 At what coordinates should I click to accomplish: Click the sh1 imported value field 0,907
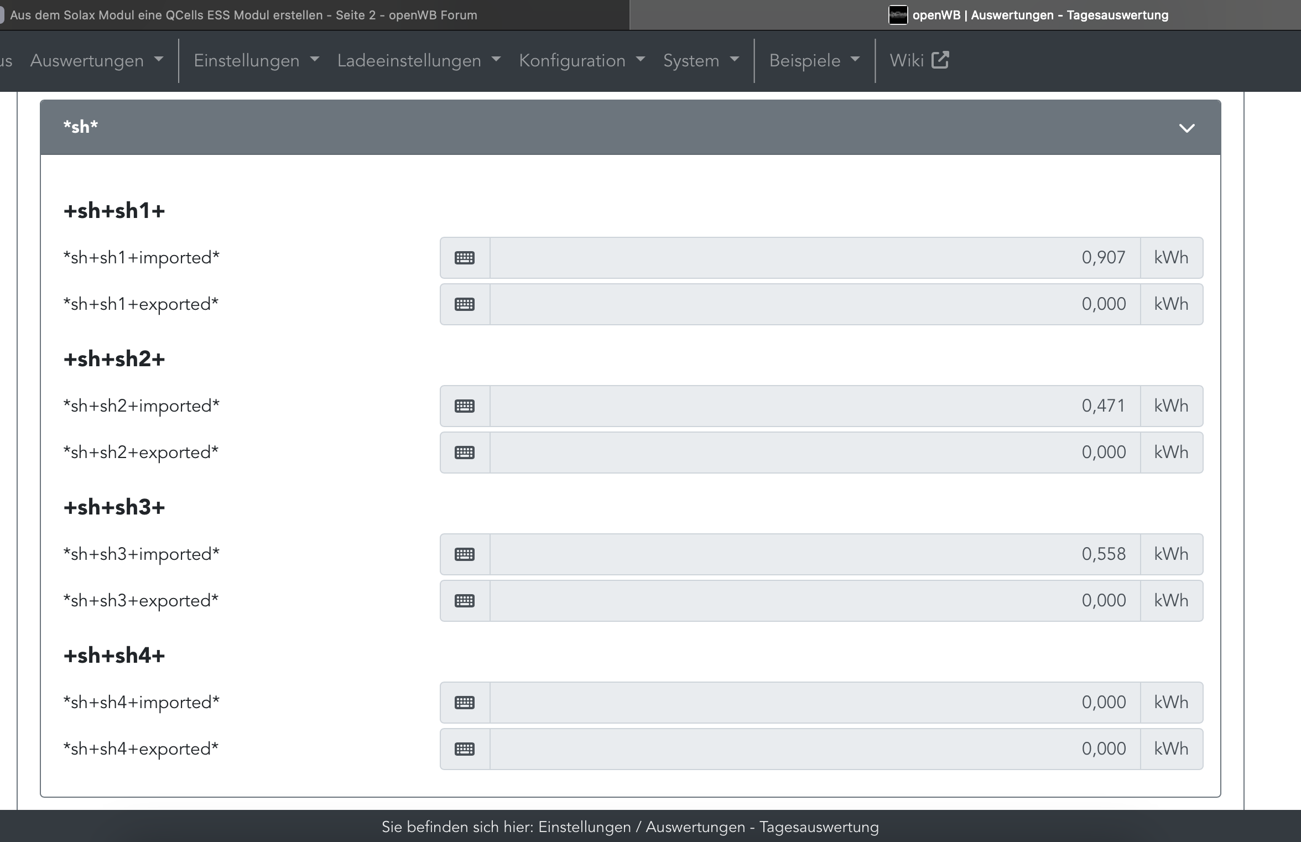click(814, 258)
